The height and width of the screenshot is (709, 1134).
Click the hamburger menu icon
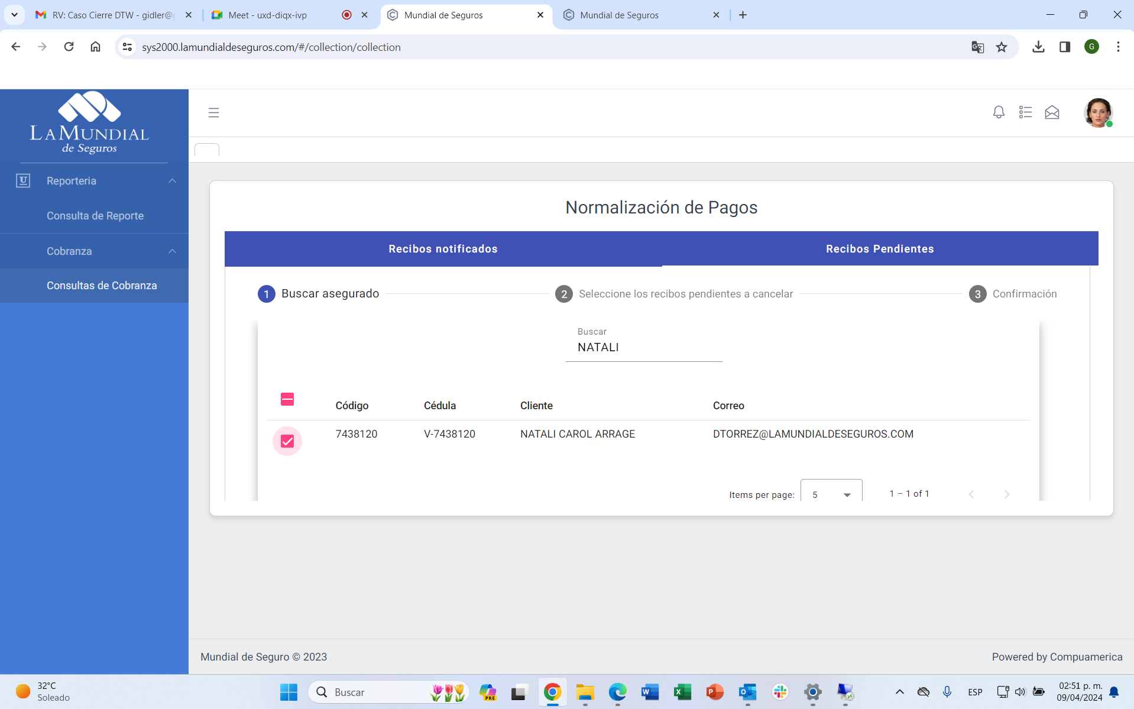pos(213,113)
